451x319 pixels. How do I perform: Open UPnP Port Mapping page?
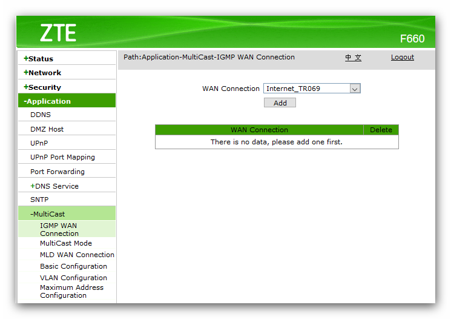[62, 157]
